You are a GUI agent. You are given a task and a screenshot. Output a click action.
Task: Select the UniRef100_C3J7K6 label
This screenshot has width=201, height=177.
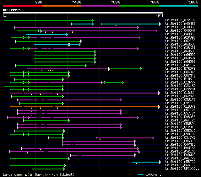point(180,138)
